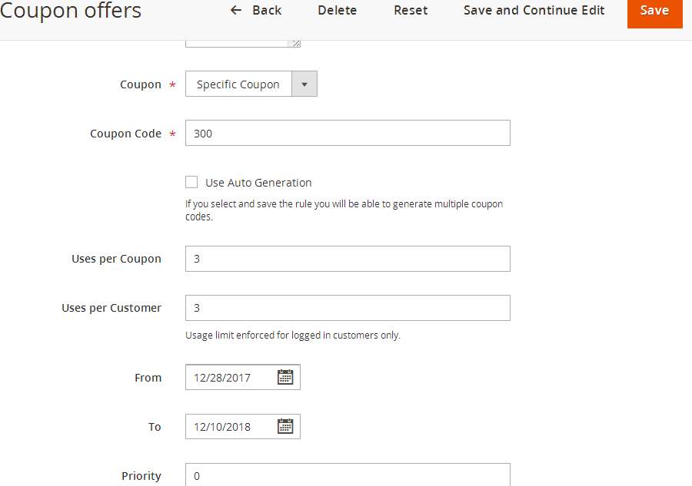Open the Specific Coupon dropdown

click(x=238, y=84)
